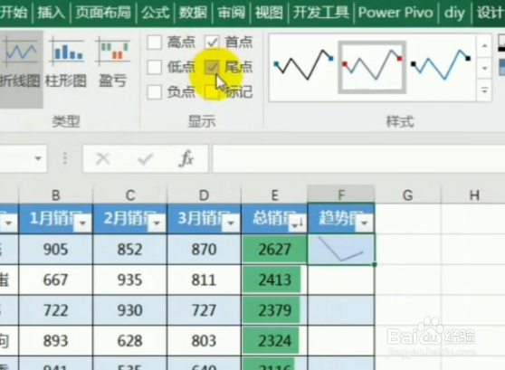The image size is (505, 370).
Task: Select the total cell 2627
Action: pyautogui.click(x=274, y=250)
